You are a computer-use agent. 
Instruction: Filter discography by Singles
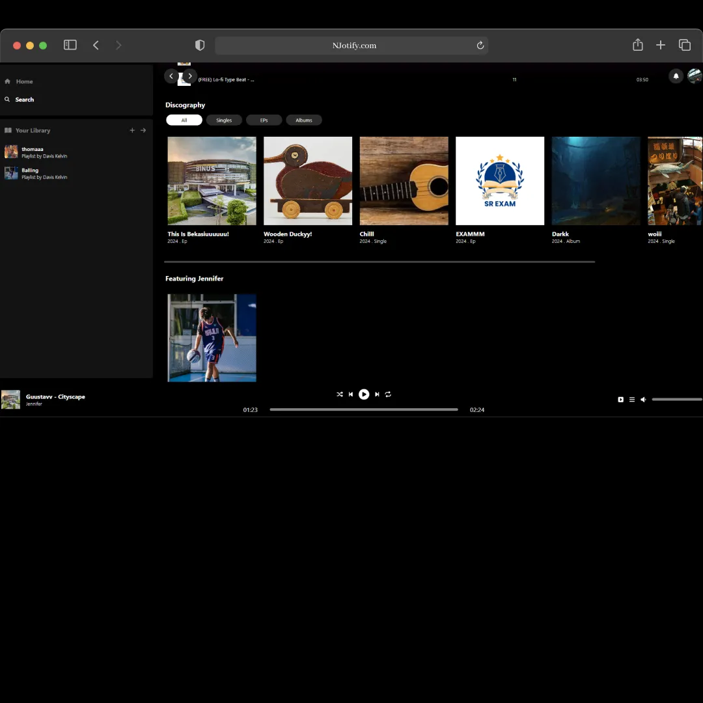point(224,120)
